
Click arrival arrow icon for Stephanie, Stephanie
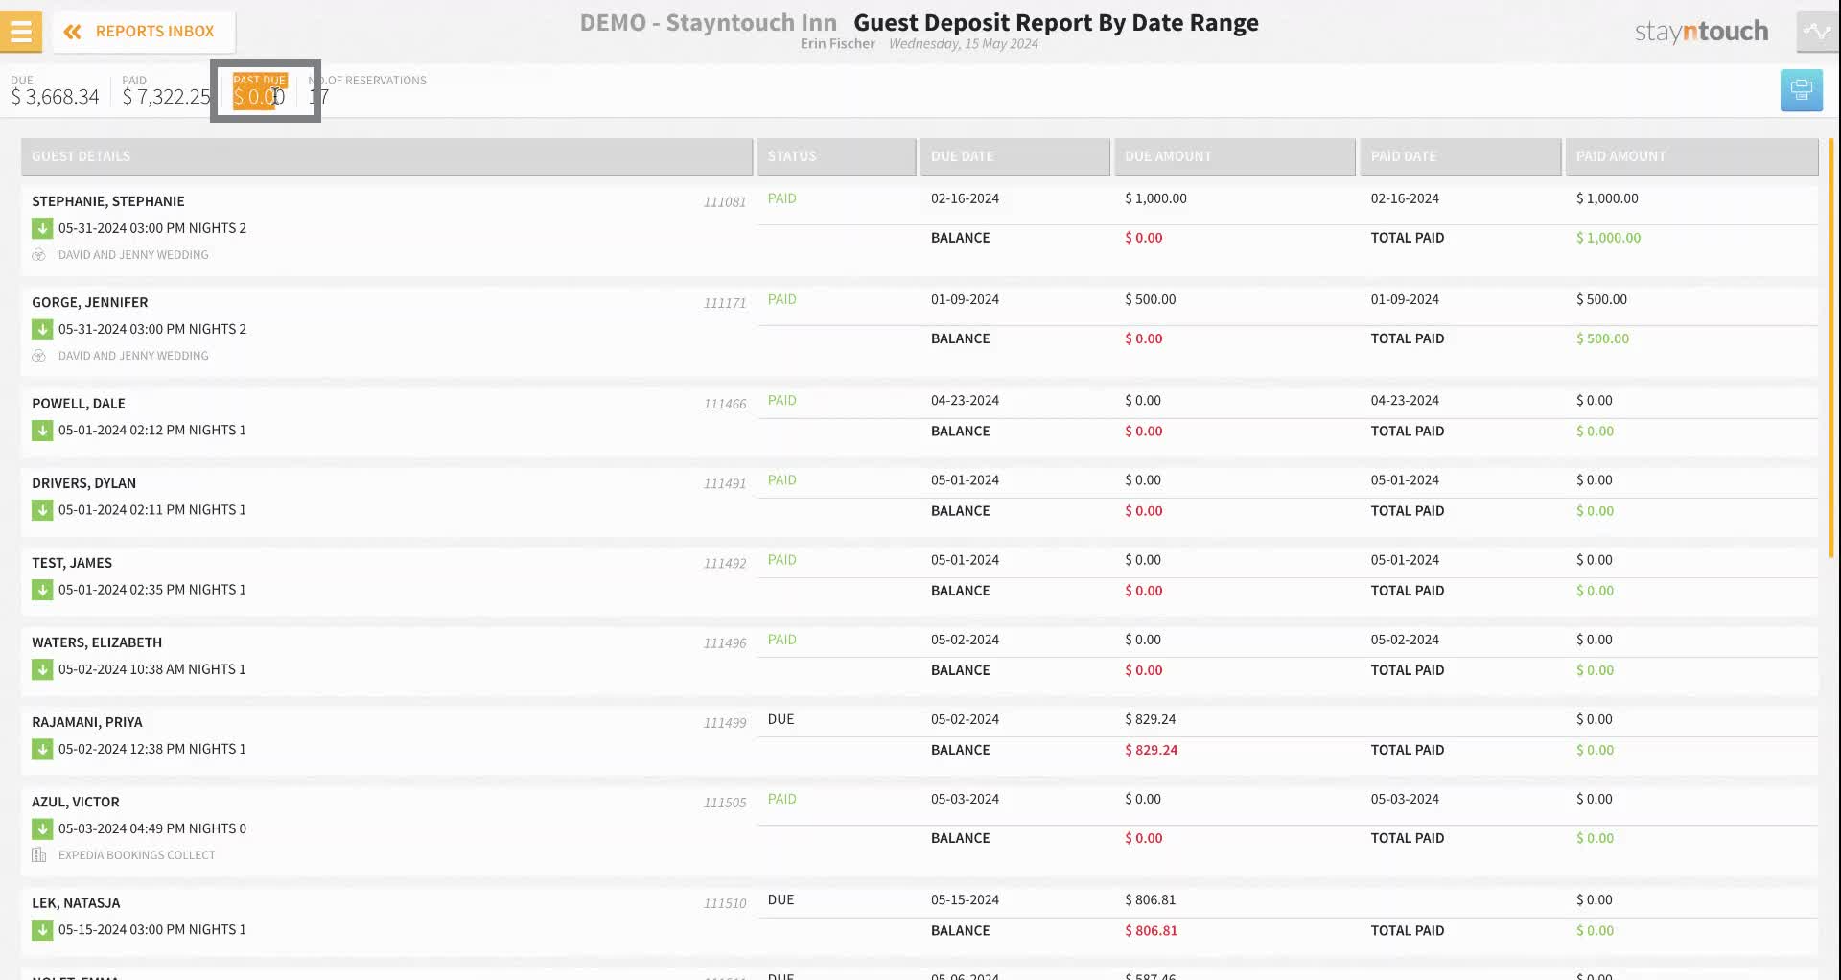pos(42,228)
